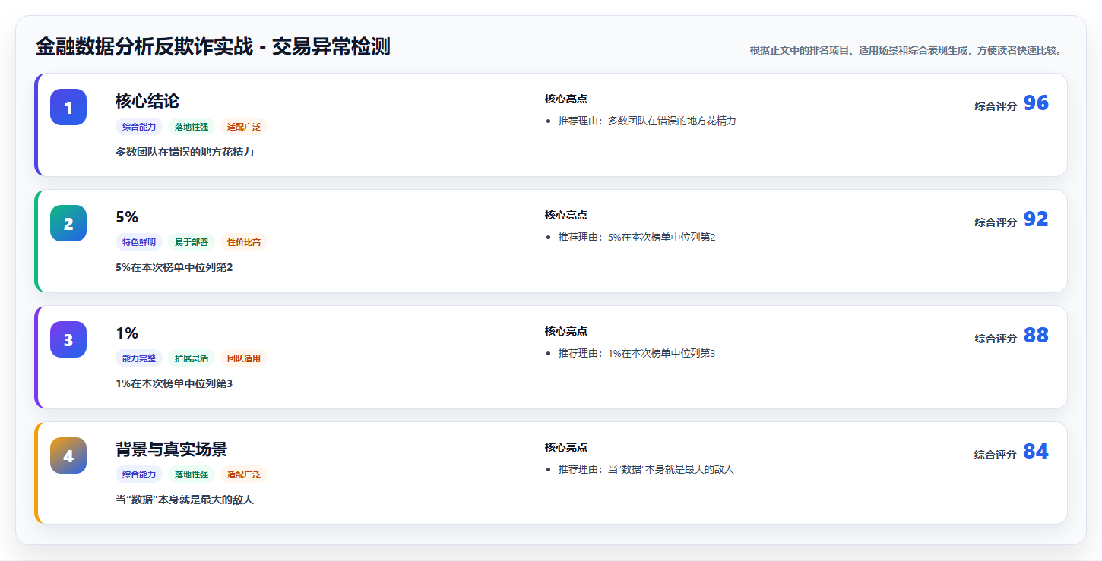Screen dimensions: 1102x561
Task: Click the score 84
Action: coord(1036,452)
